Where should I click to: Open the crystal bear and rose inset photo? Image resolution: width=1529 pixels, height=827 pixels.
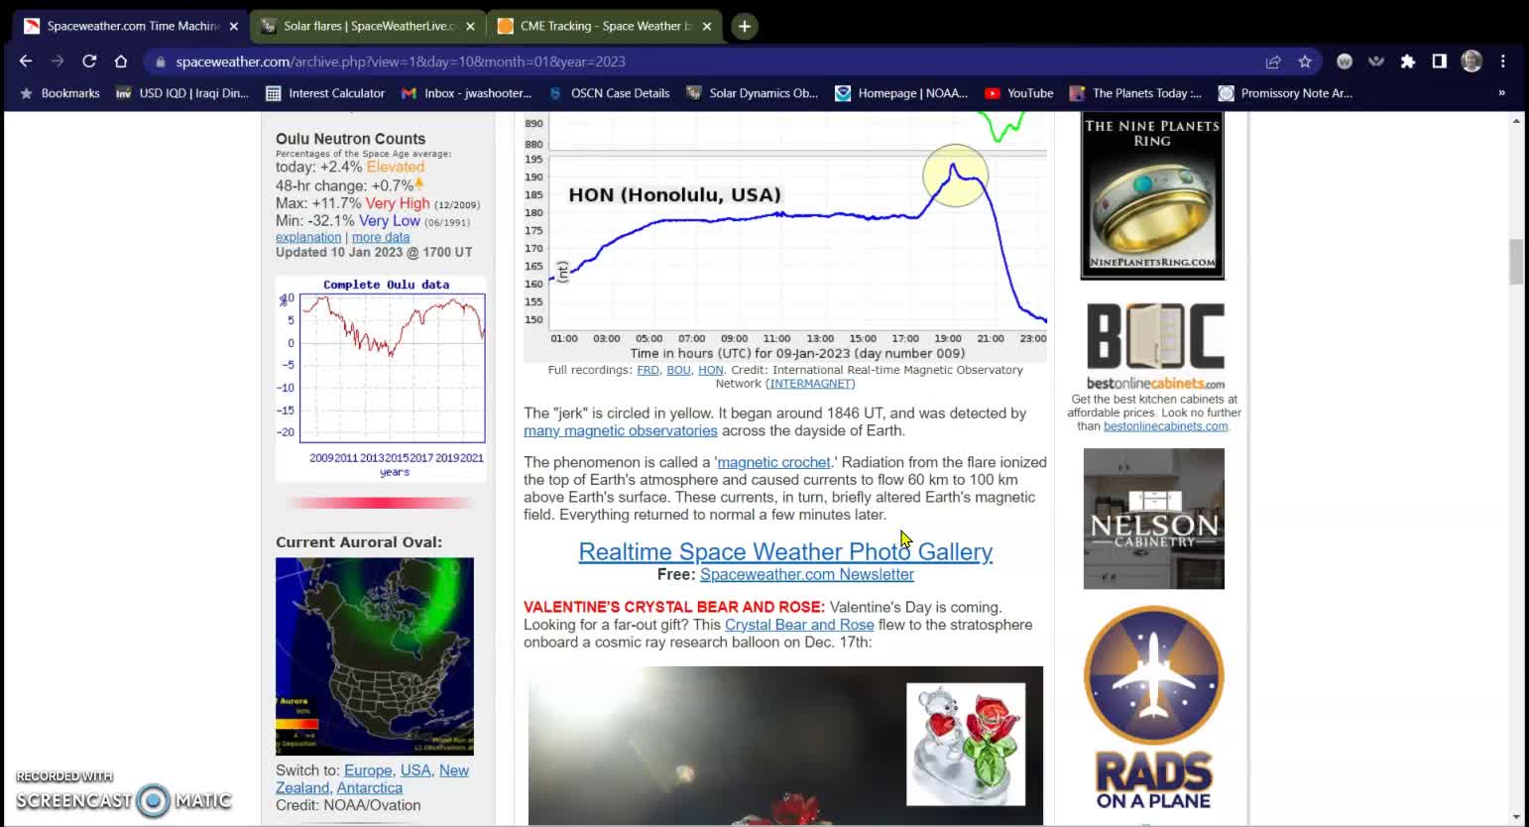(x=966, y=744)
